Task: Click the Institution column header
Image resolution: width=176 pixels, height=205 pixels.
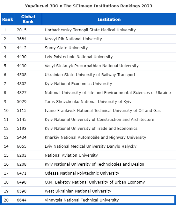Action: (109, 19)
